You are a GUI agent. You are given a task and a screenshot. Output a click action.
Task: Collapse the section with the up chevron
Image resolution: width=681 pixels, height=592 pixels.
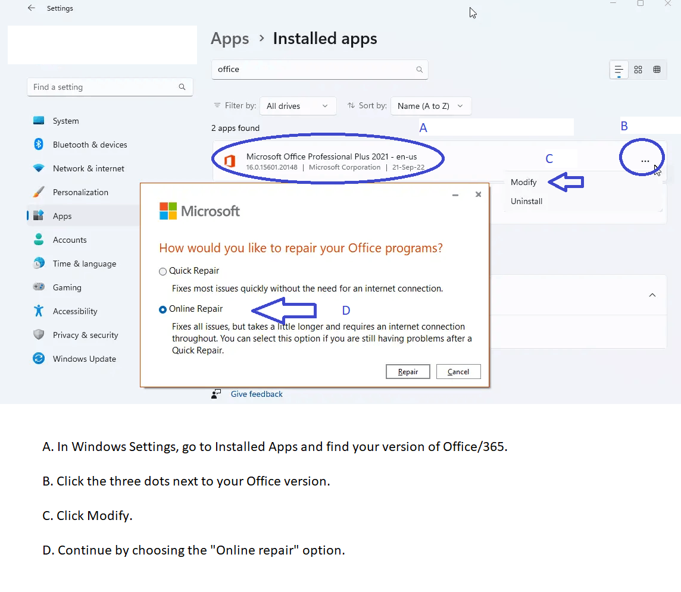pyautogui.click(x=652, y=295)
